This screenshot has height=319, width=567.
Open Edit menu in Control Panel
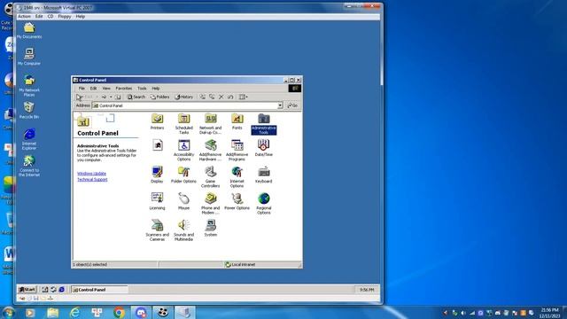point(93,89)
